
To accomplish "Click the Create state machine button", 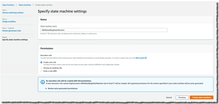I will pos(202,97).
